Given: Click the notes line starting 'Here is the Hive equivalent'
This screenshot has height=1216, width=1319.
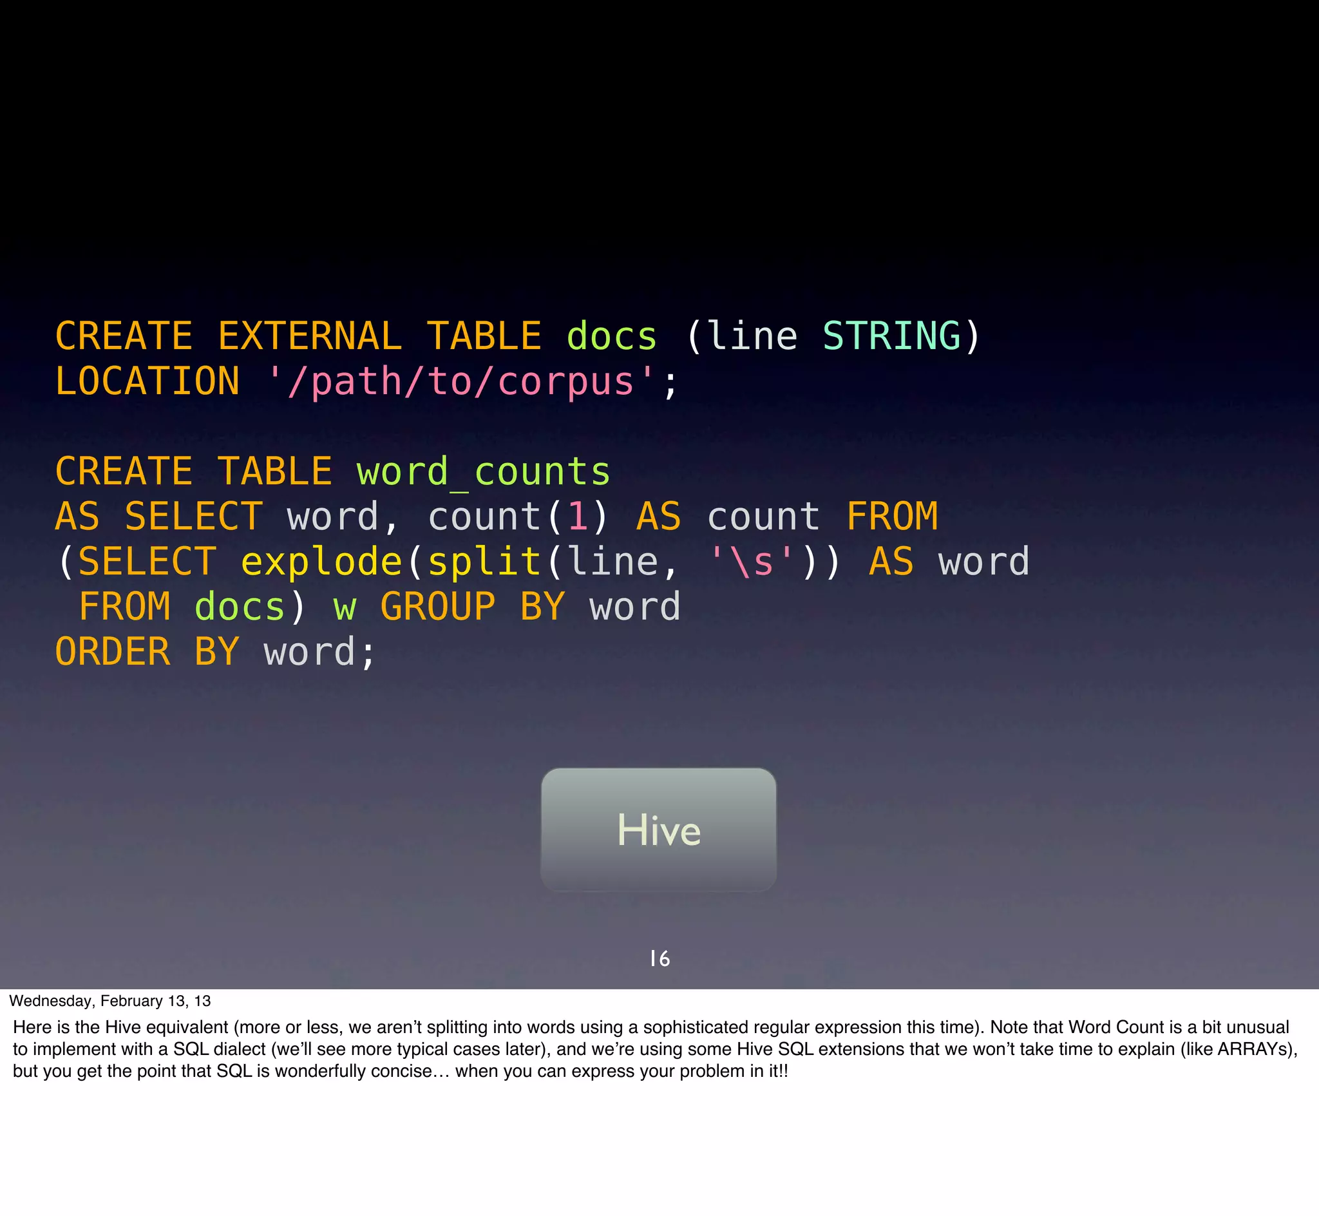Looking at the screenshot, I should (x=650, y=1027).
